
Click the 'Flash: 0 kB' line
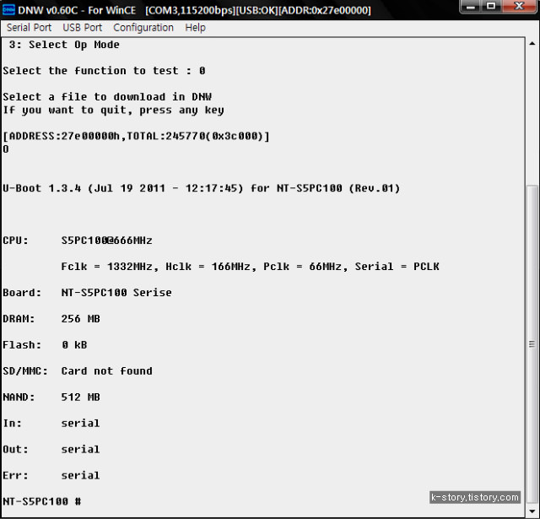click(x=45, y=345)
